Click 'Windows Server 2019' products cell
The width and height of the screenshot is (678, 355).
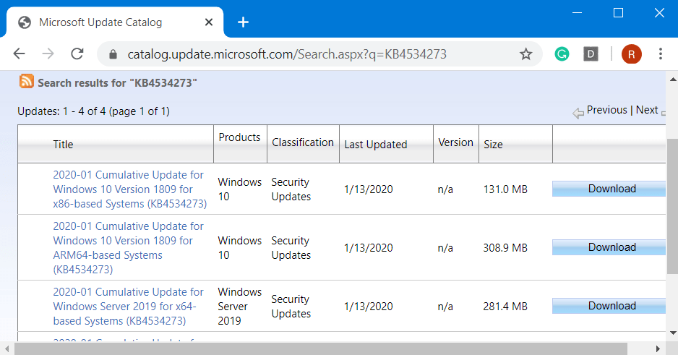[x=239, y=306]
